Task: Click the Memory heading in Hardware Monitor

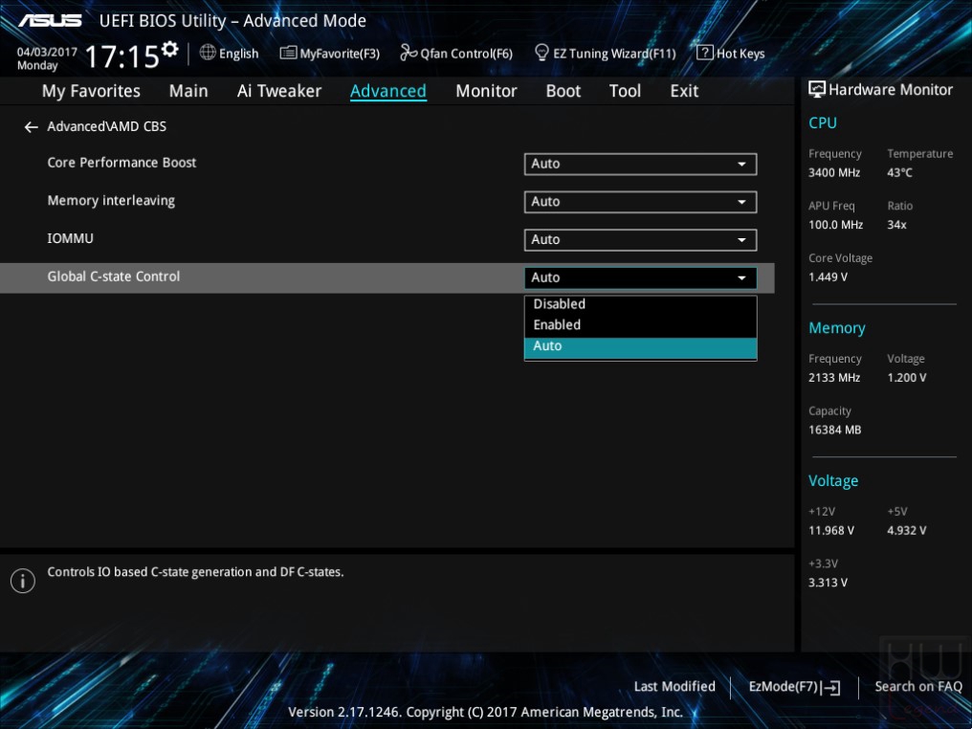Action: pyautogui.click(x=837, y=328)
